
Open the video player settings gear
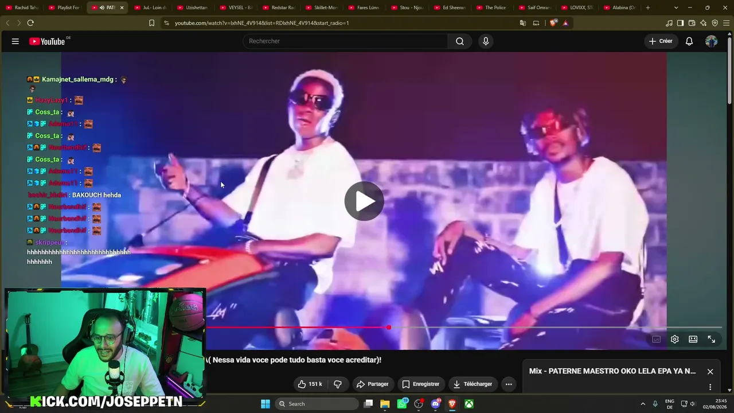click(675, 340)
